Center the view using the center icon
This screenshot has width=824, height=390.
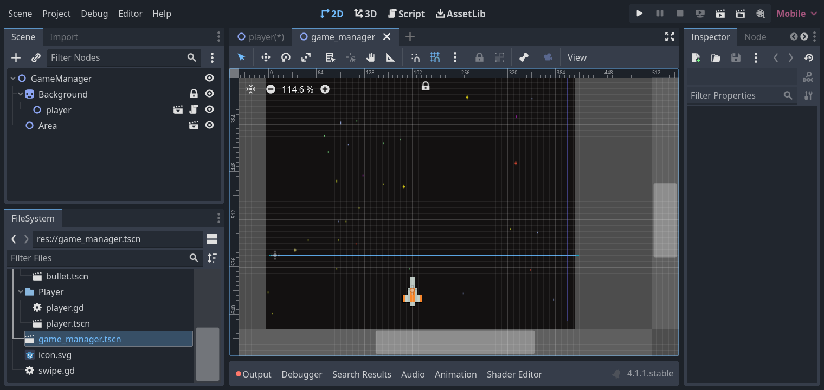pyautogui.click(x=250, y=89)
